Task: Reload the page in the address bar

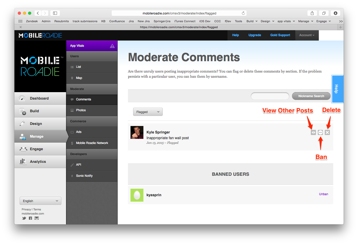Action: pyautogui.click(x=243, y=13)
